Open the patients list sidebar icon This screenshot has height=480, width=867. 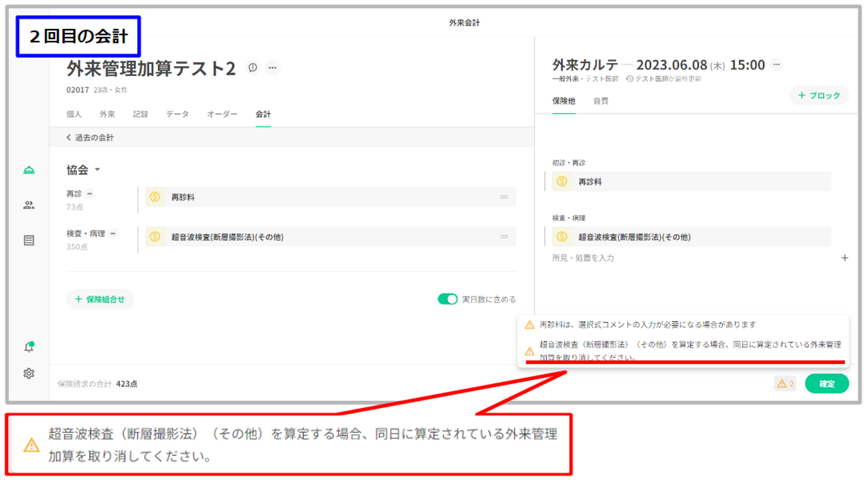[29, 205]
